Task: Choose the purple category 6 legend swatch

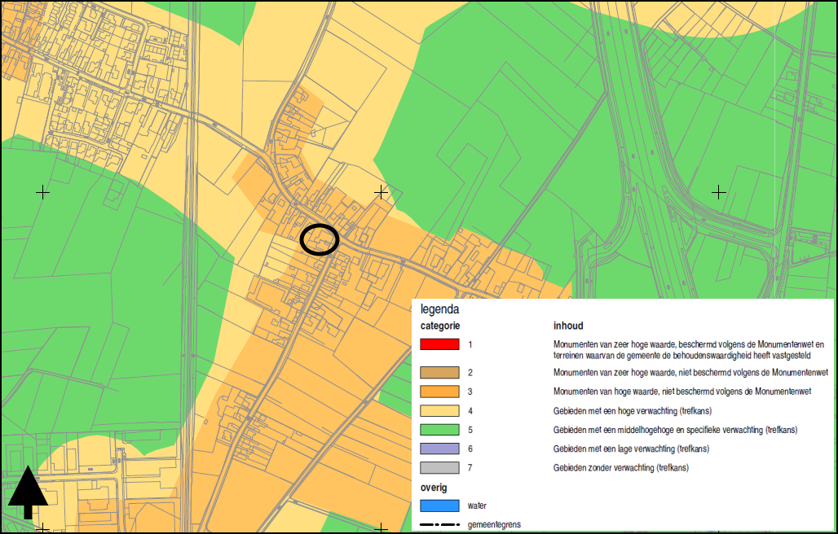Action: pyautogui.click(x=439, y=449)
